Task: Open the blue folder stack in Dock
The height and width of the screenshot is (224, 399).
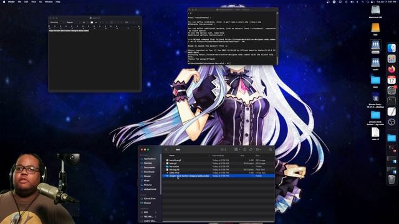Action: 392,138
